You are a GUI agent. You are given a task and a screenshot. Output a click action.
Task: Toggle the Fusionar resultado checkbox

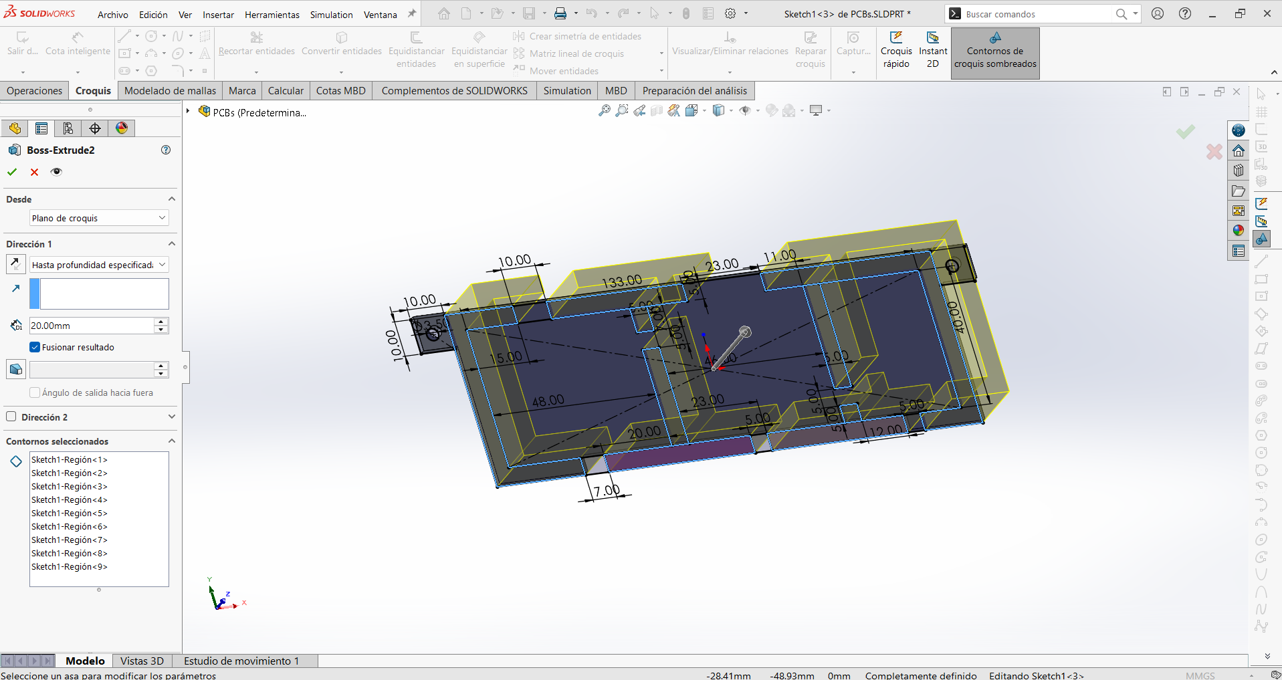[x=35, y=347]
